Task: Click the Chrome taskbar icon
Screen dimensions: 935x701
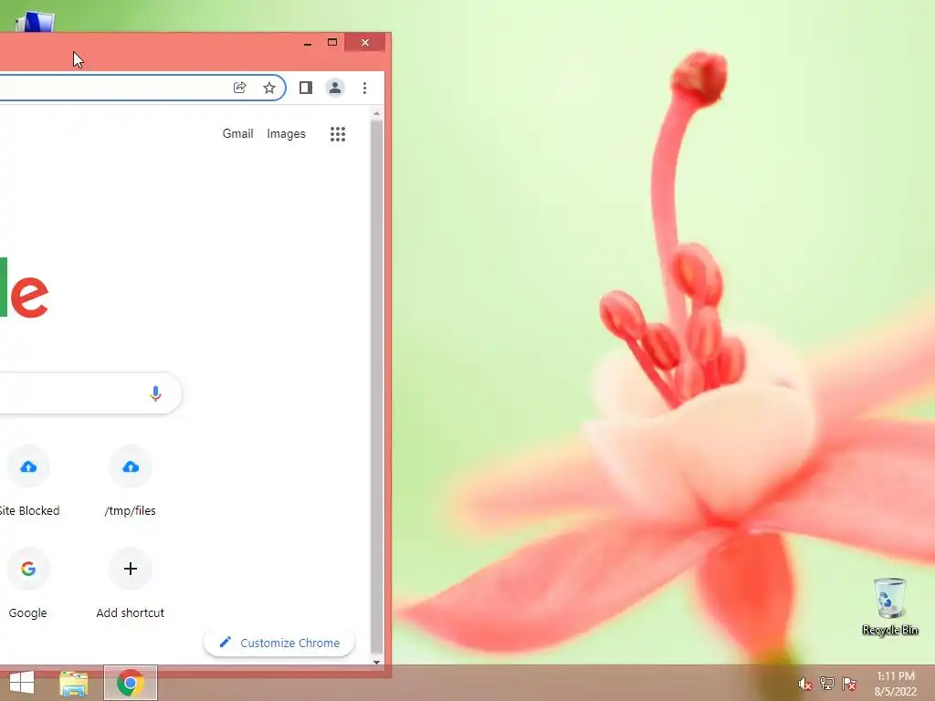Action: 130,683
